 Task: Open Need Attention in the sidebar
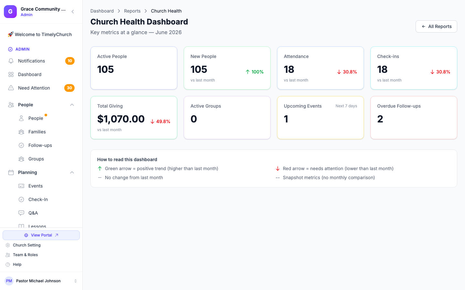pos(41,88)
